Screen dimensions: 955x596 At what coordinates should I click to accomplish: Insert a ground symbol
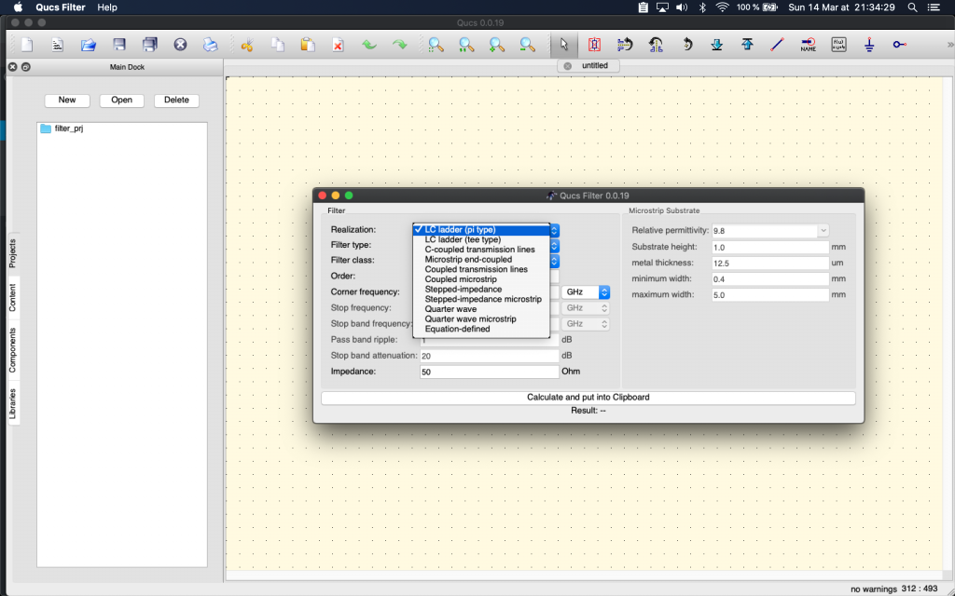869,45
